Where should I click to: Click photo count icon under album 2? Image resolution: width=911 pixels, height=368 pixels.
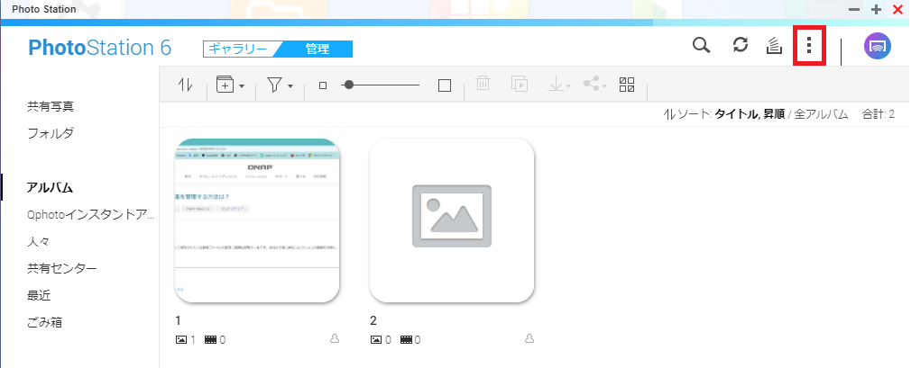(x=376, y=339)
